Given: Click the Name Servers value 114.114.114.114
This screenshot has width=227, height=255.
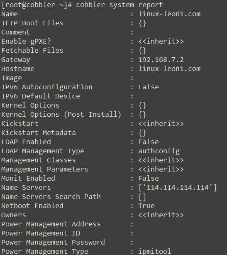Looking at the screenshot, I should [178, 187].
